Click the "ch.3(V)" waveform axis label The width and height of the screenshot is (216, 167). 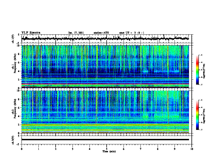pos(13,140)
